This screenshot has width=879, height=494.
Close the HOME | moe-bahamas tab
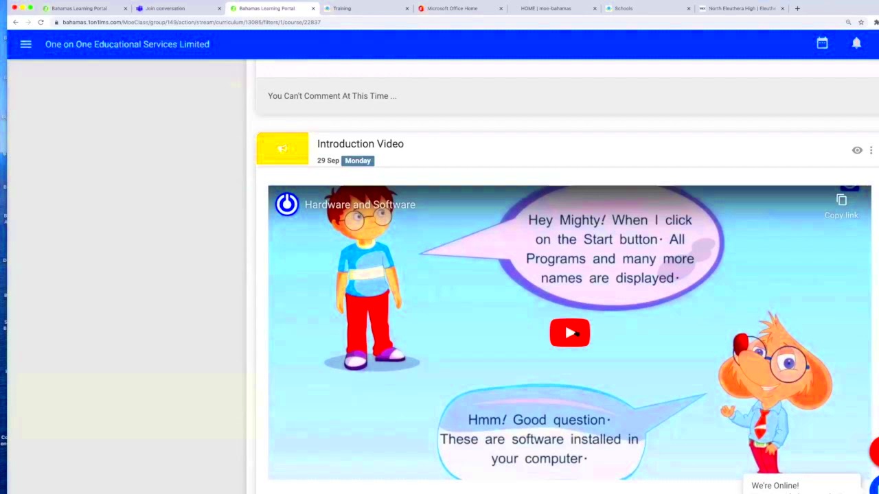pos(595,9)
